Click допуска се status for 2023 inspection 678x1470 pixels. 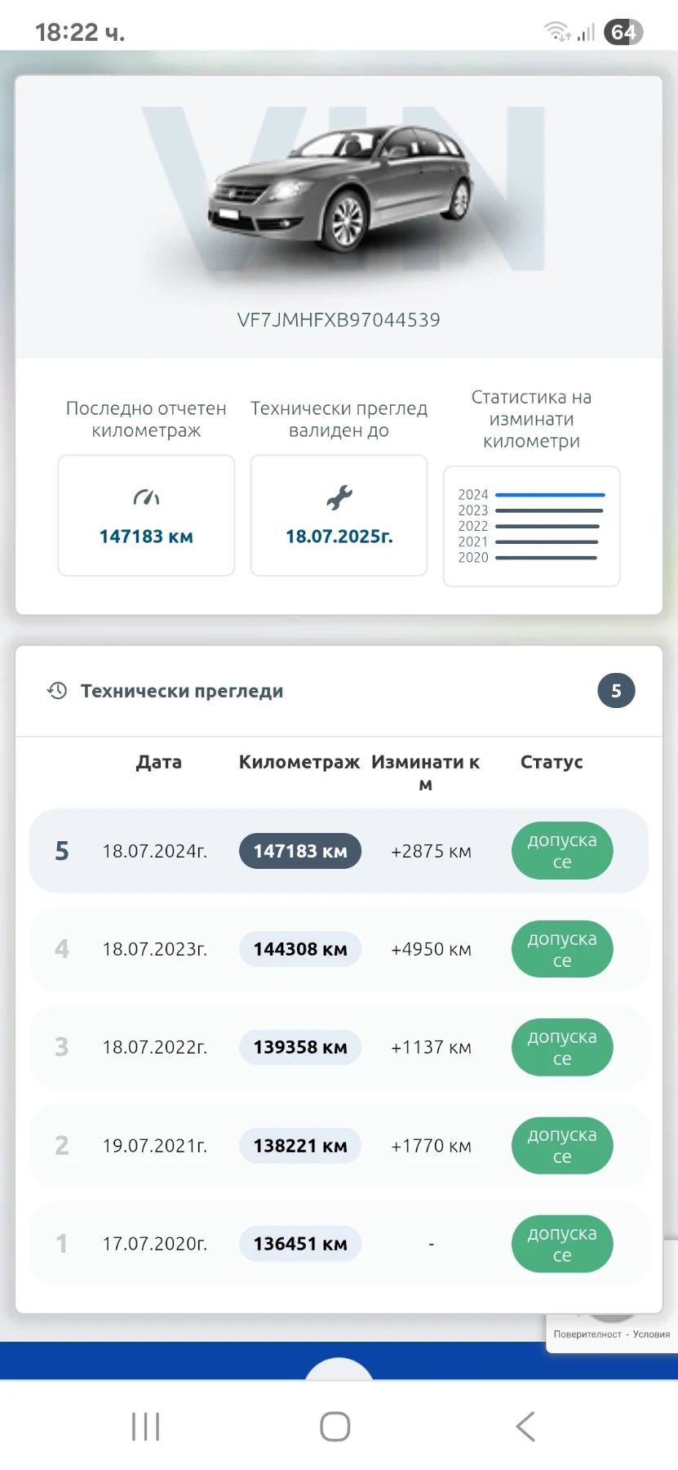click(x=562, y=949)
